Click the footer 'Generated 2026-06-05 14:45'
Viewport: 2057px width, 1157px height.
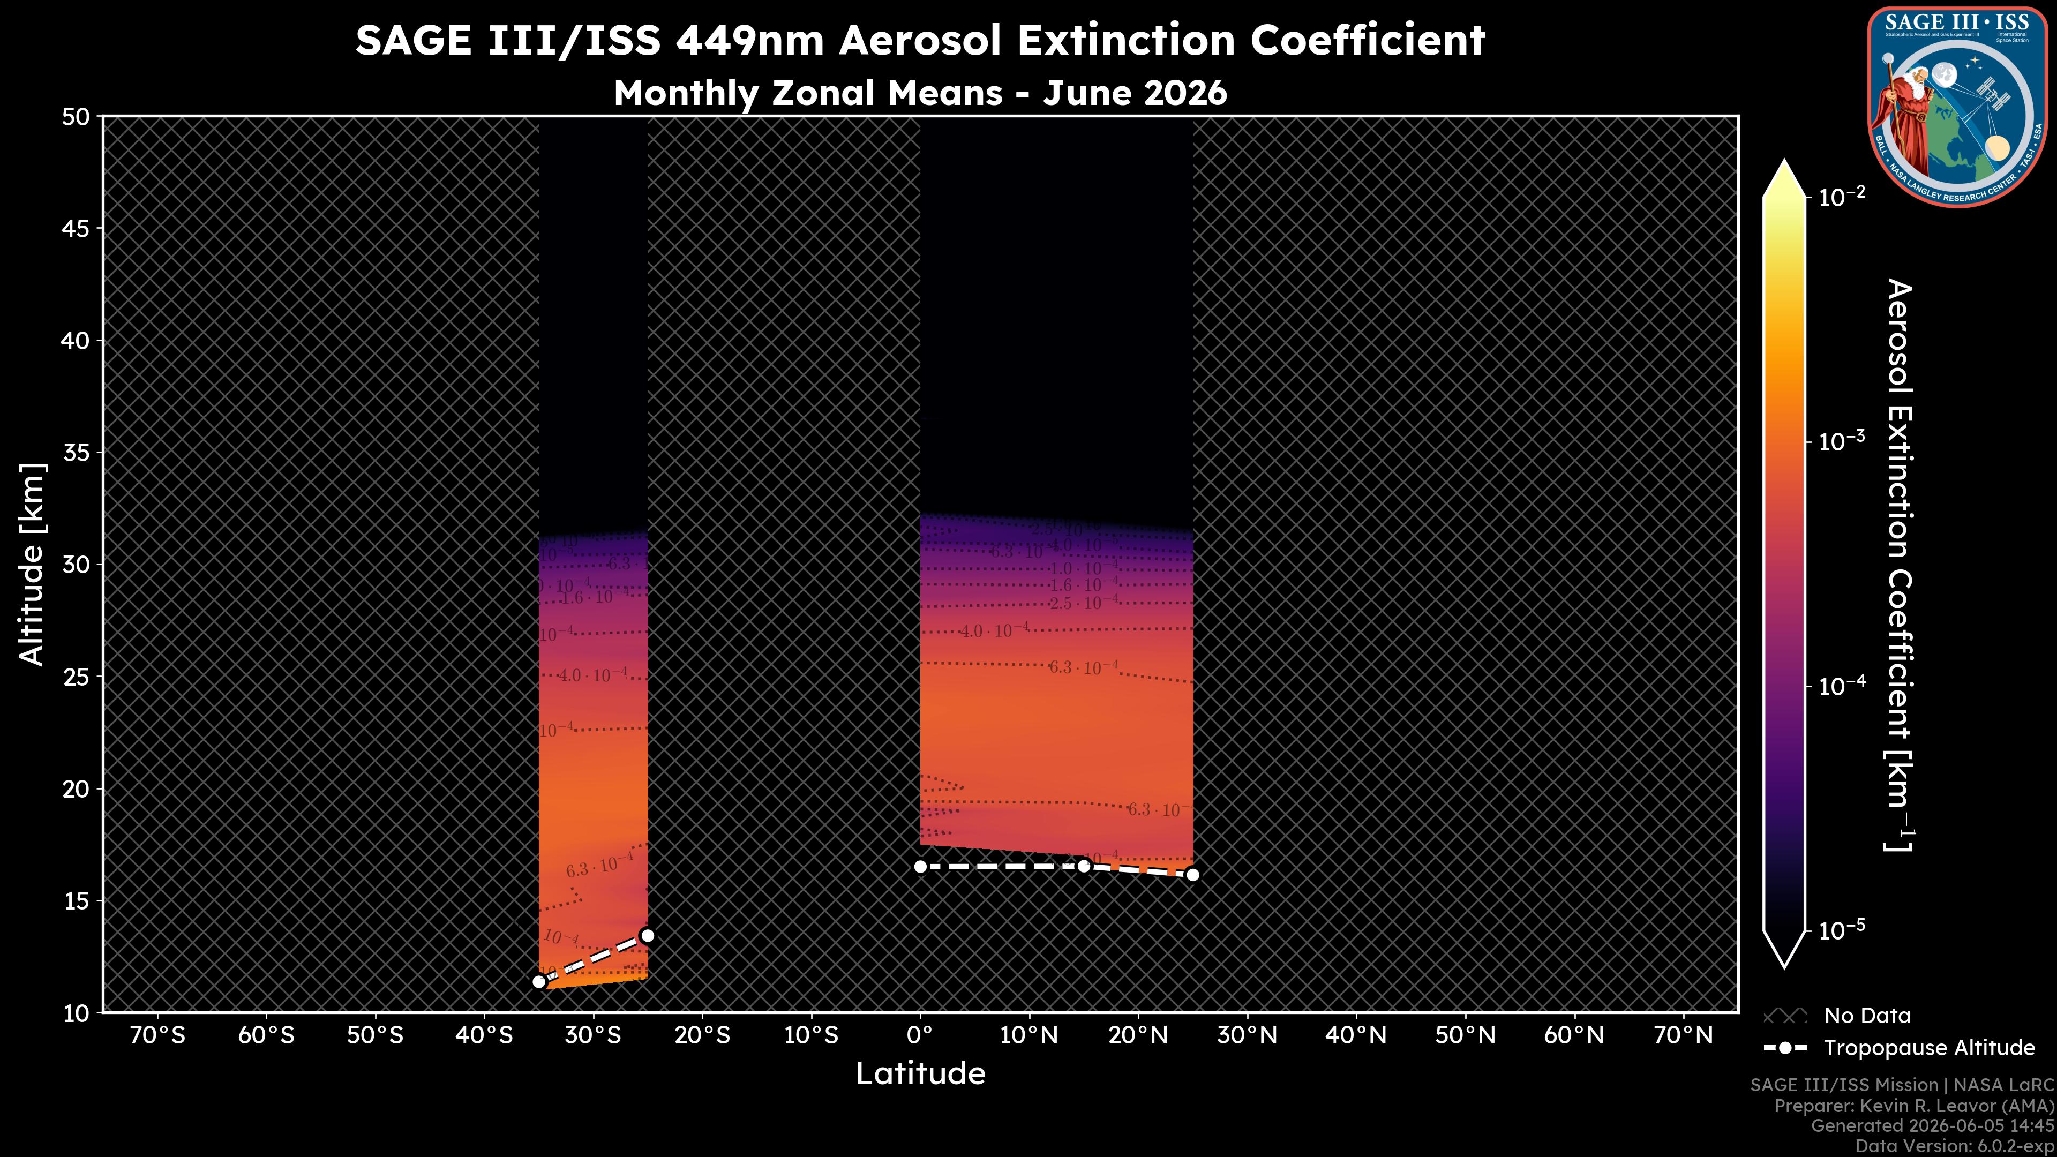[1932, 1126]
